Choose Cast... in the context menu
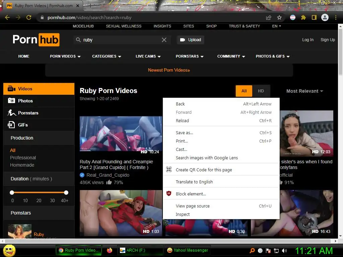This screenshot has width=343, height=257. click(x=221, y=149)
